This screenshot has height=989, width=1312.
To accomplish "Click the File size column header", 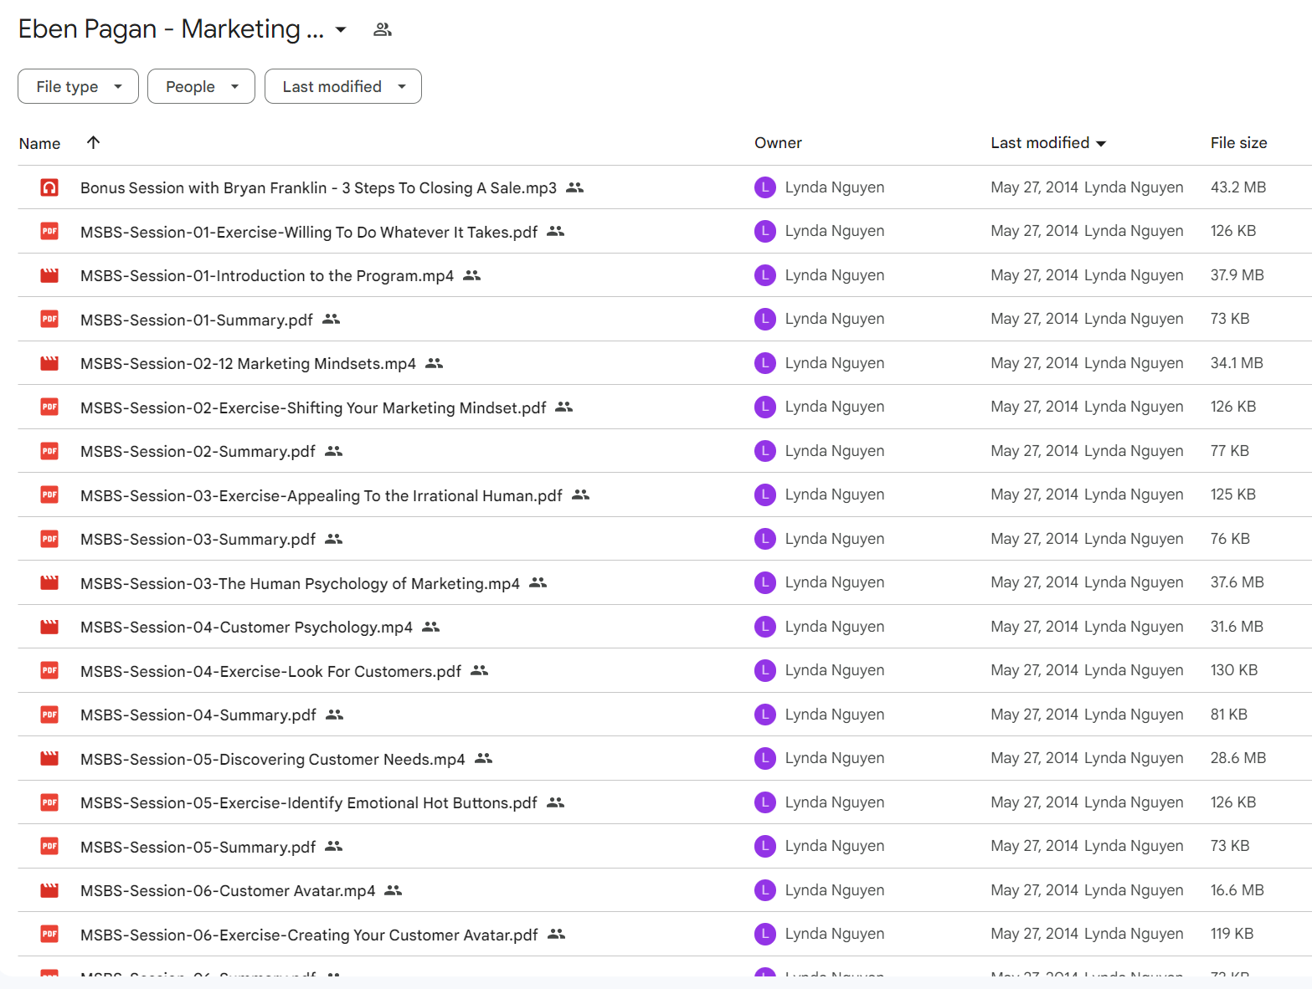I will (x=1238, y=143).
